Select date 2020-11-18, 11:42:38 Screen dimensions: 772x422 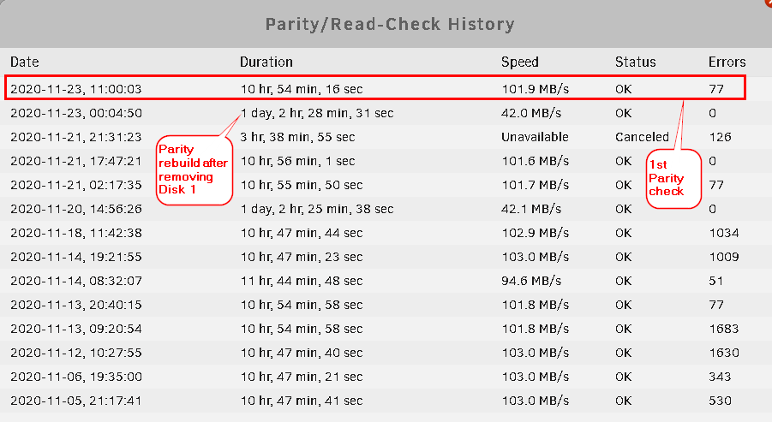click(x=75, y=233)
